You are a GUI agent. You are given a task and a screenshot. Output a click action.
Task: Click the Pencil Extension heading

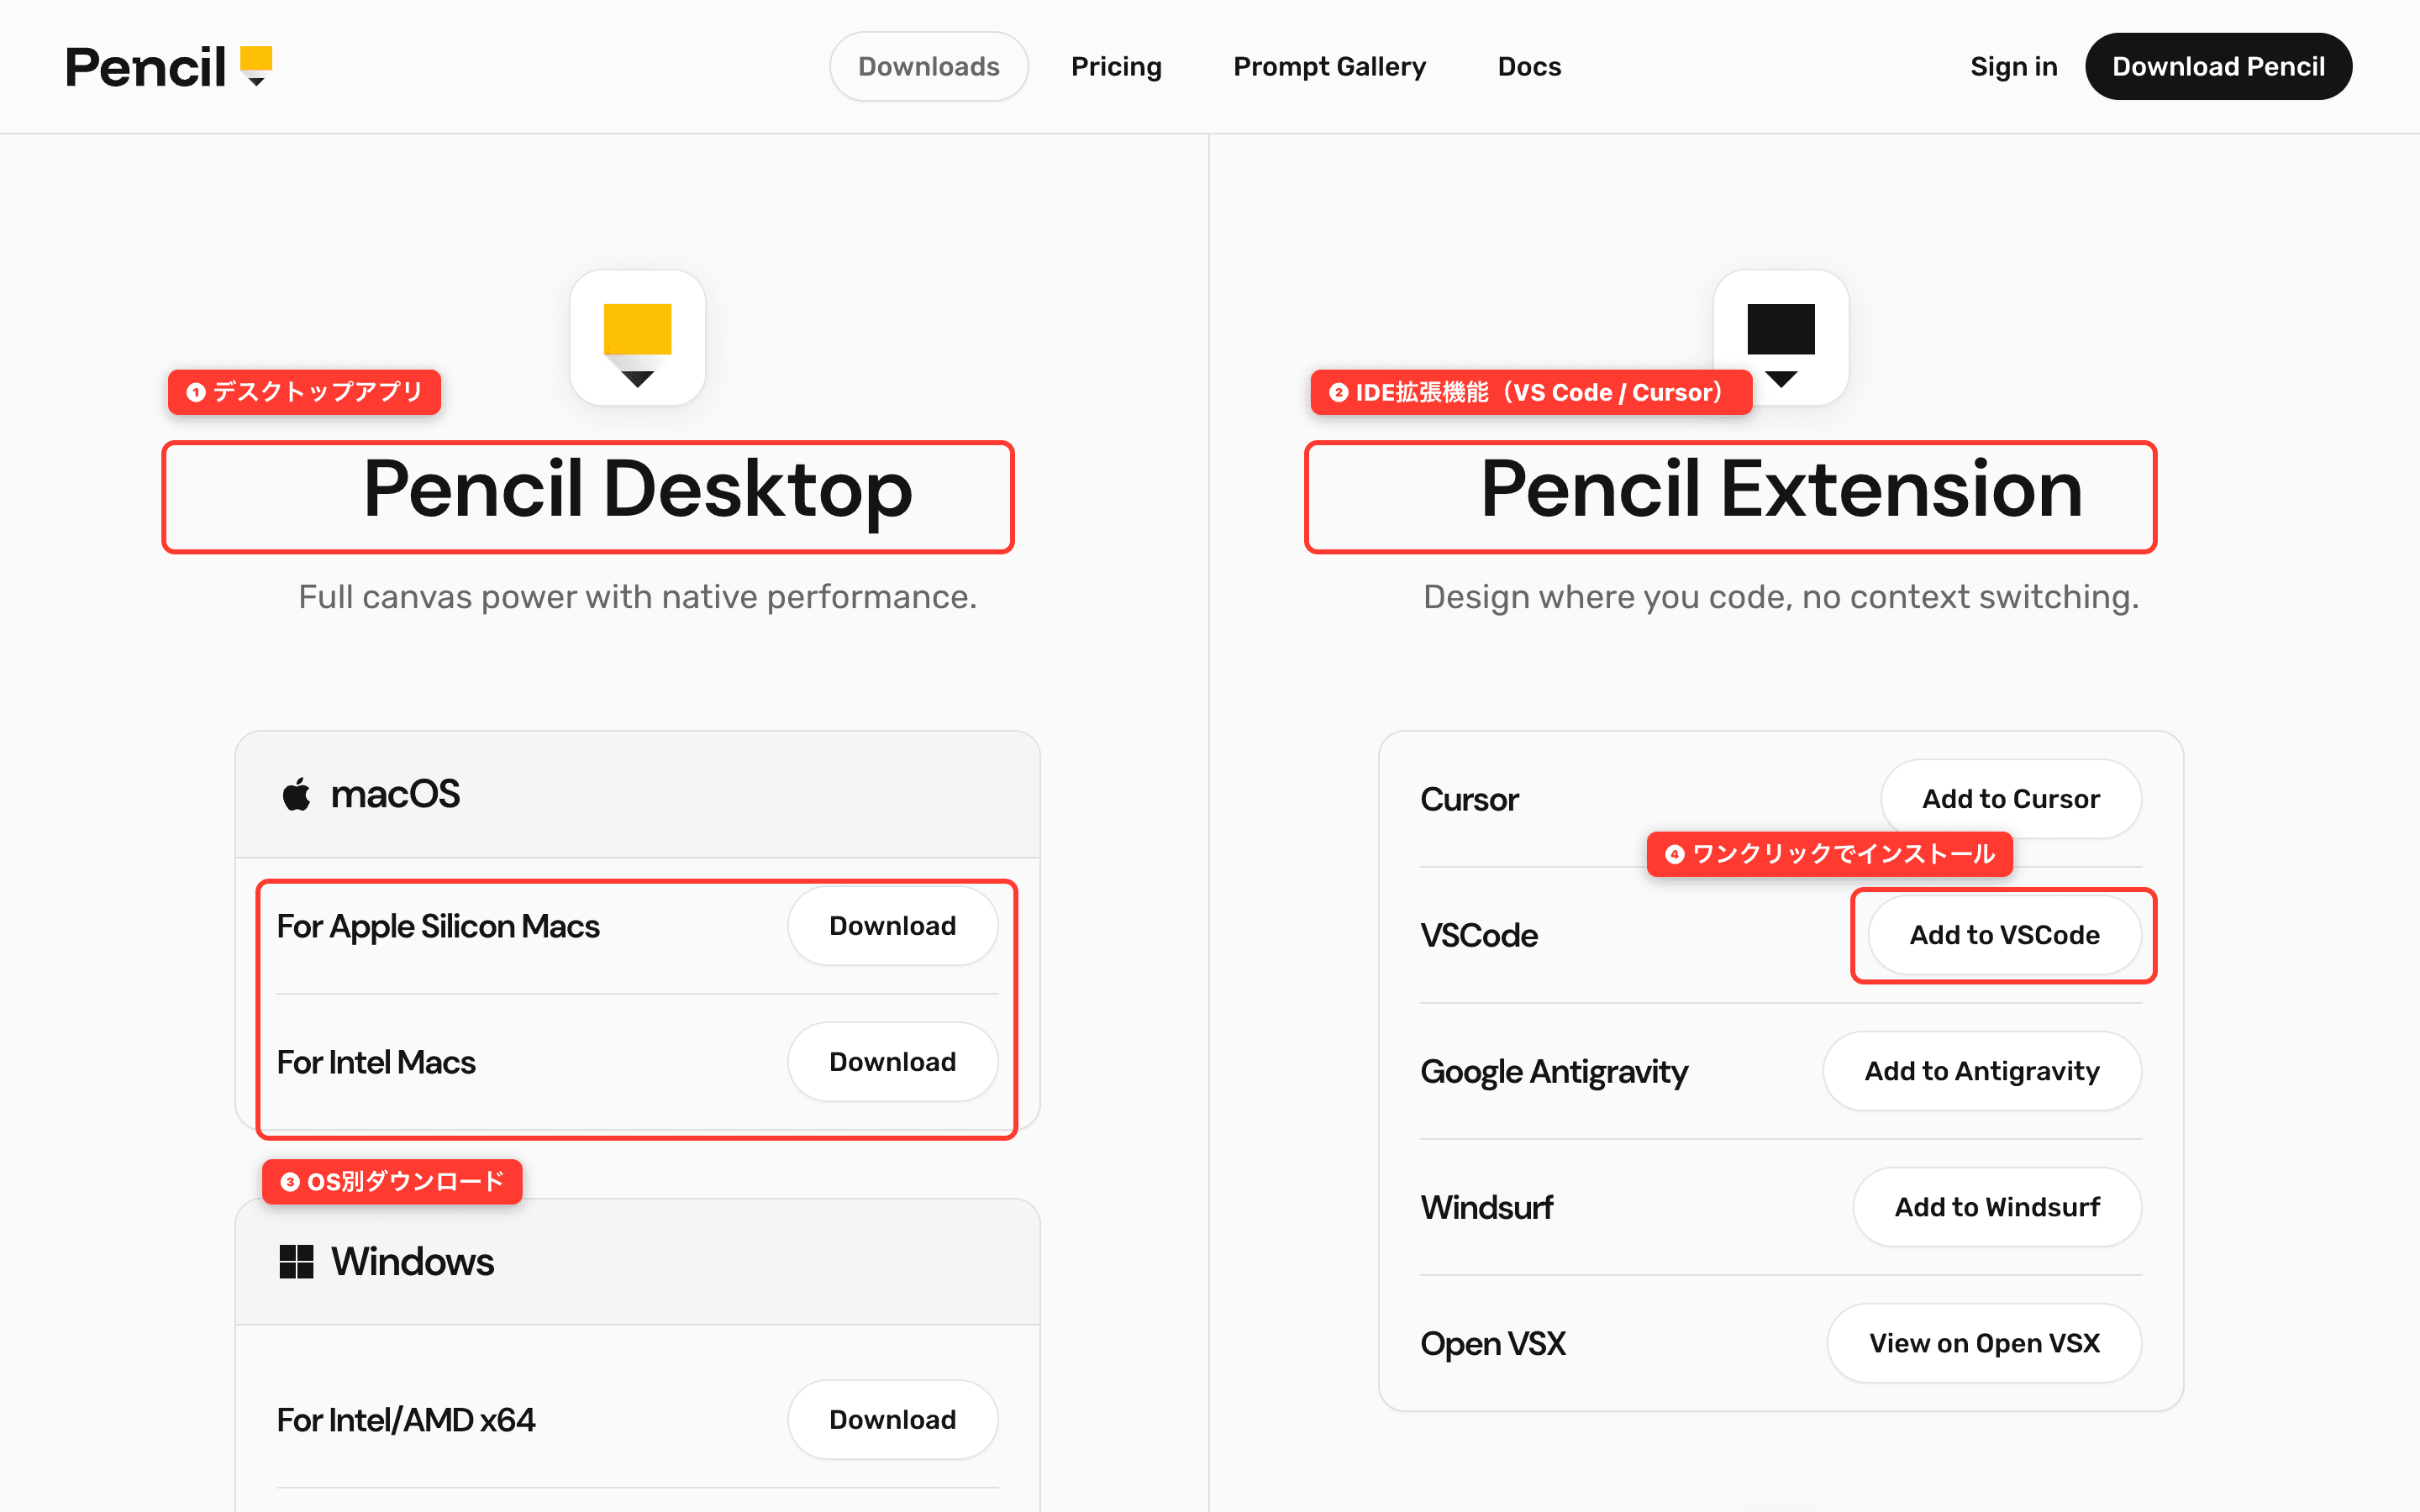(1781, 490)
